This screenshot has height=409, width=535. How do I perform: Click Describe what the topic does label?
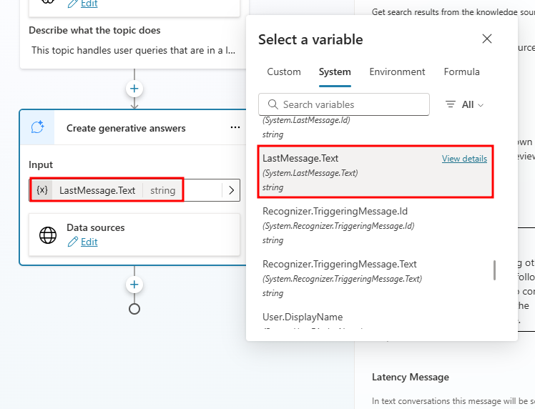point(94,30)
